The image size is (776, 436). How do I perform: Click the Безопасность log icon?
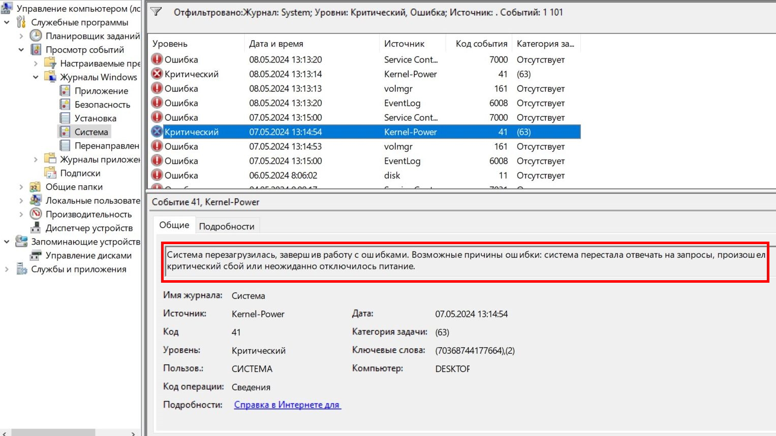(x=65, y=104)
